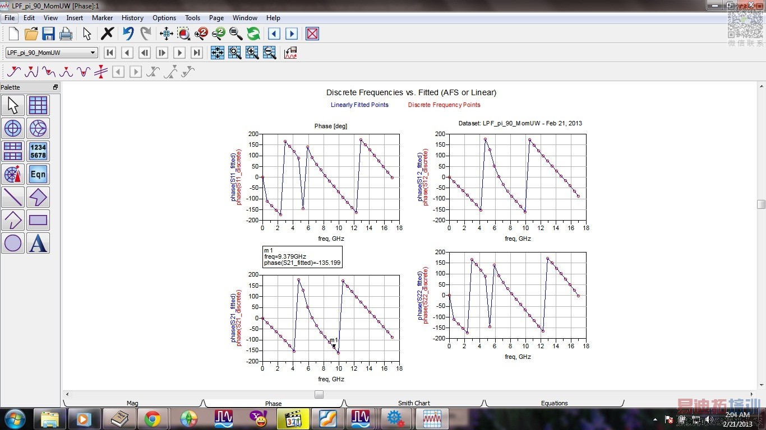Switch to the Mag page tab
This screenshot has width=766, height=430.
(x=132, y=403)
